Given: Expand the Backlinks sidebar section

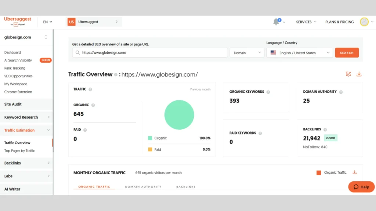Looking at the screenshot, I should (26, 163).
